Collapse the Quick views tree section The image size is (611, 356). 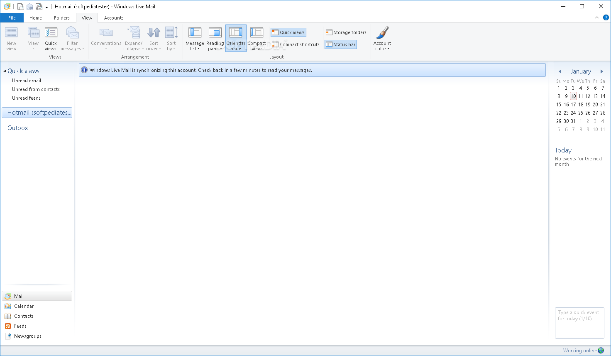(x=5, y=71)
